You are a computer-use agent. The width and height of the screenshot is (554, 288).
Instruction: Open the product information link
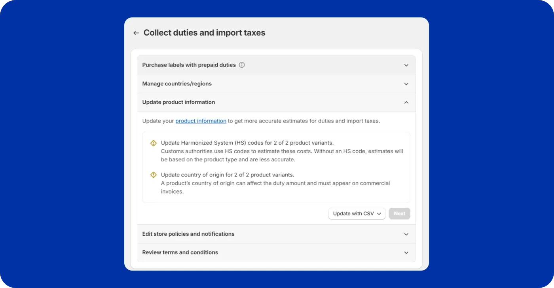click(201, 121)
